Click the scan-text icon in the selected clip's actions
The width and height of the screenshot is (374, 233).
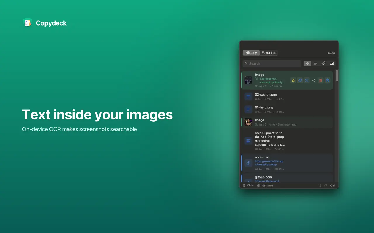(307, 80)
